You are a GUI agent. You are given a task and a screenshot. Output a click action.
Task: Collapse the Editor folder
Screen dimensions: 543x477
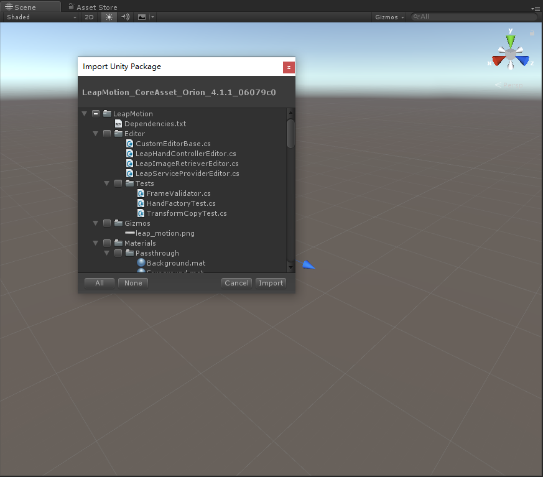[x=95, y=134]
